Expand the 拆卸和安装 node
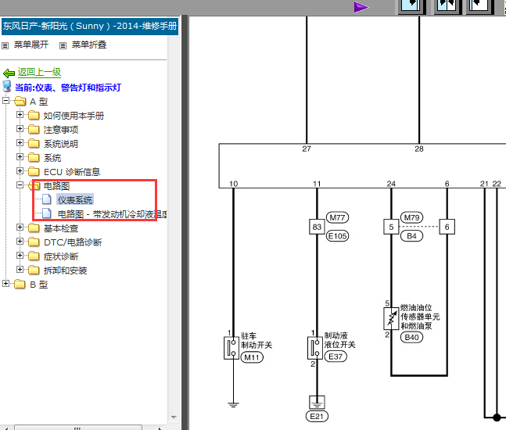 (x=20, y=270)
